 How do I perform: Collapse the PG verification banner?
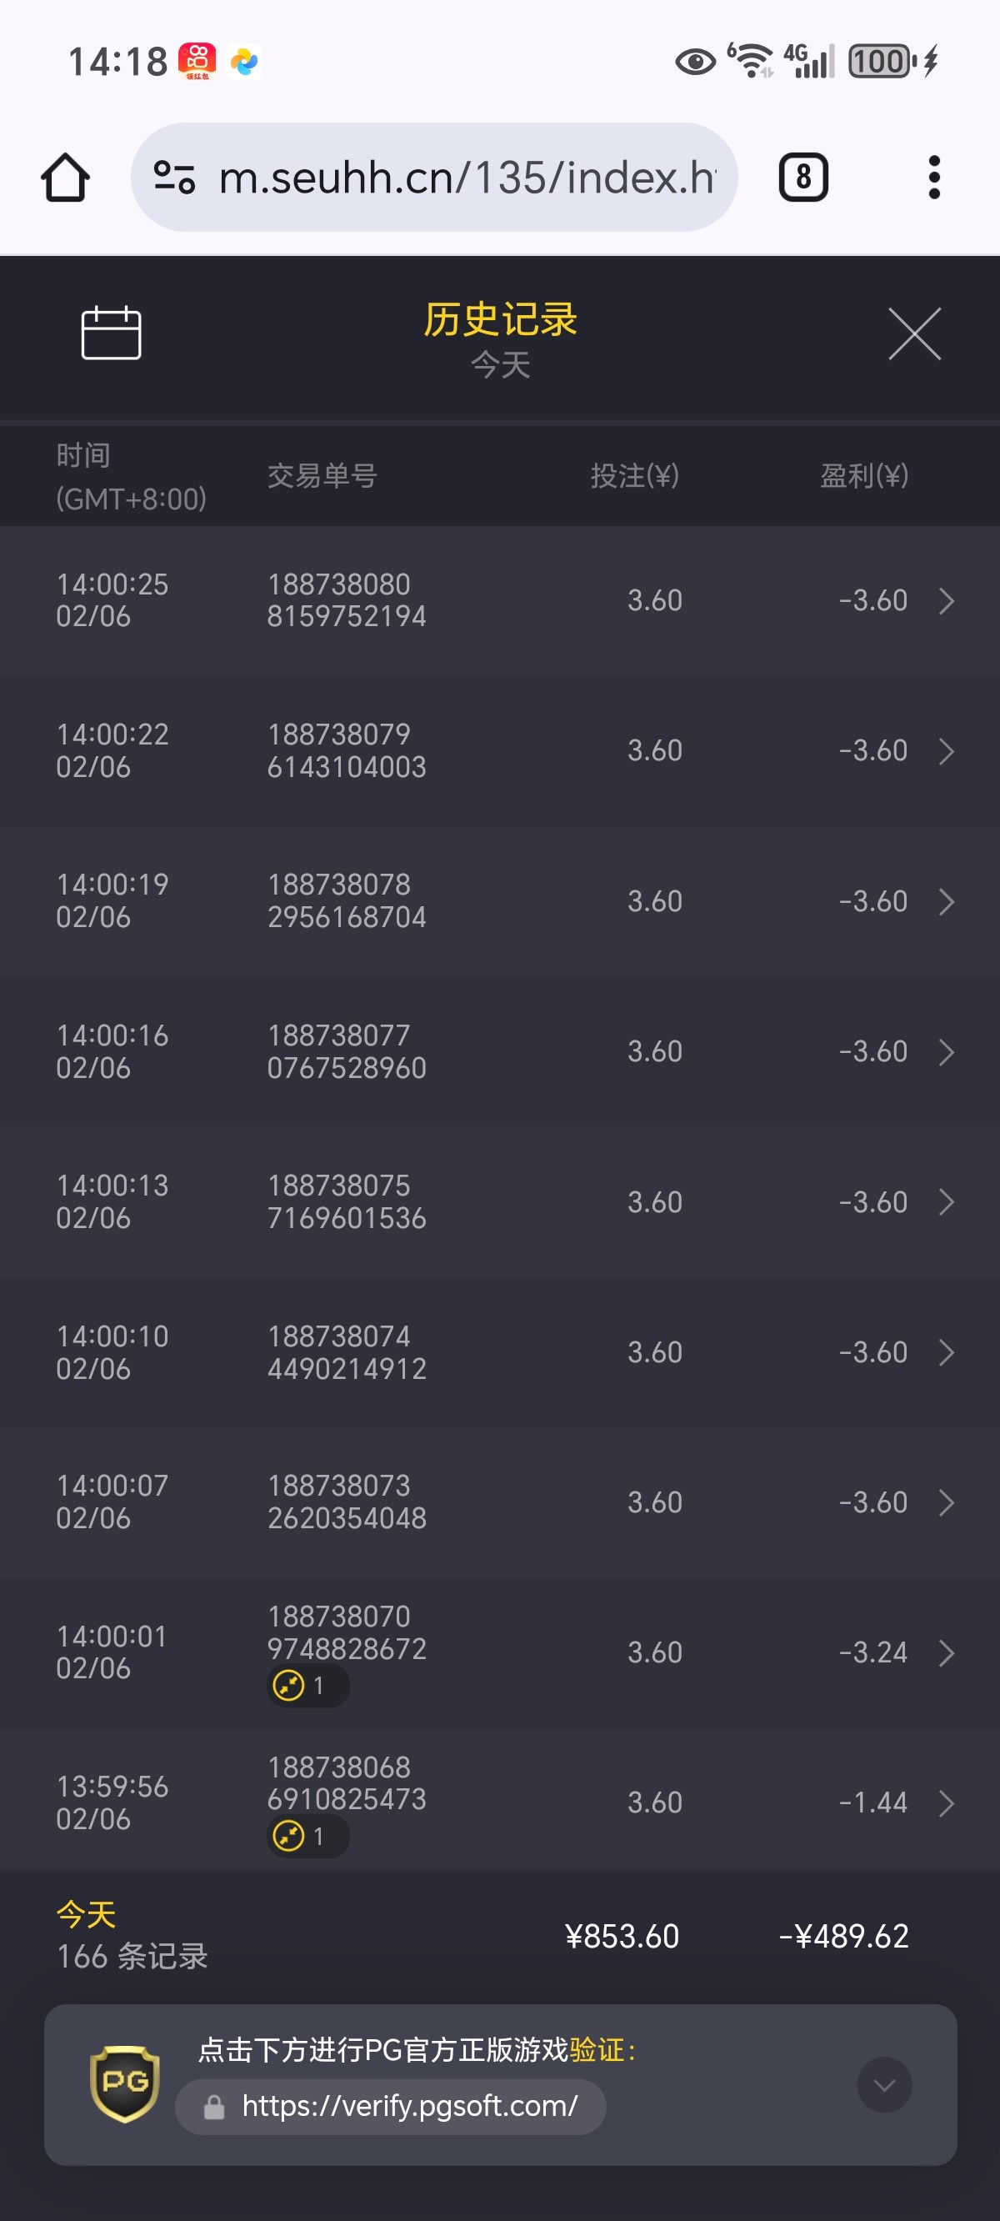coord(883,2085)
